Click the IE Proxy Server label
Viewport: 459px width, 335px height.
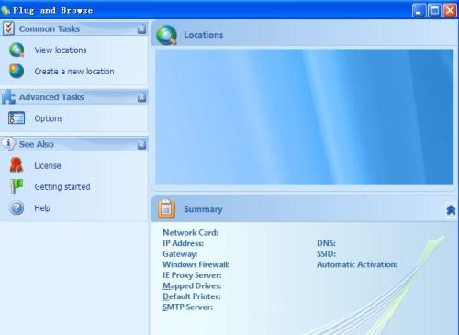click(x=192, y=275)
